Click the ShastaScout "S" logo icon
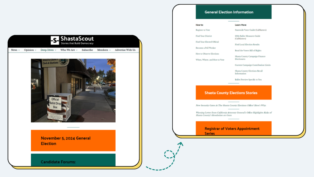This screenshot has height=177, width=314. coord(55,40)
